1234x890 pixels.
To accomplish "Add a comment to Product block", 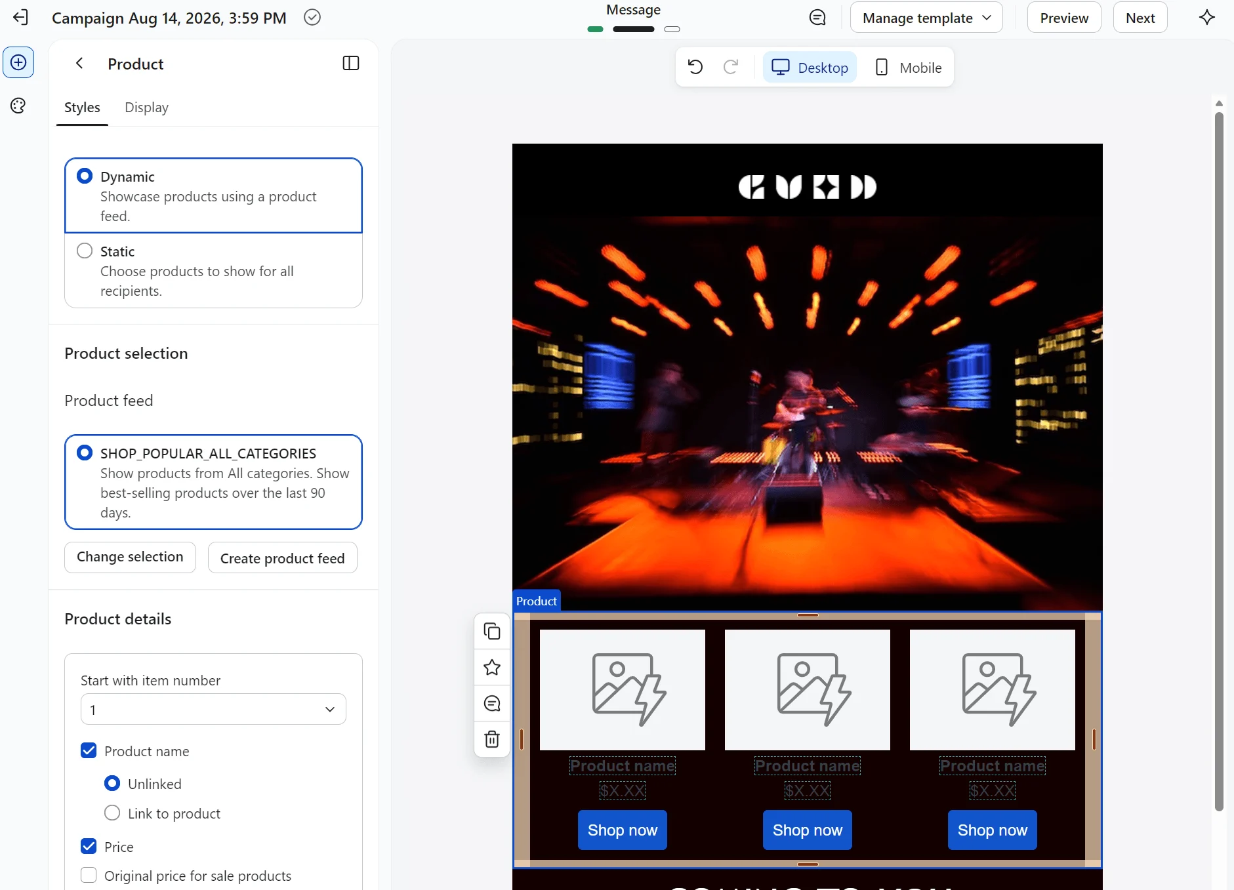I will click(492, 703).
